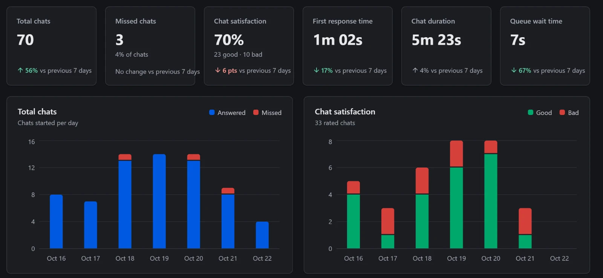This screenshot has width=603, height=278.
Task: Click the 7s queue wait time value
Action: tap(518, 40)
